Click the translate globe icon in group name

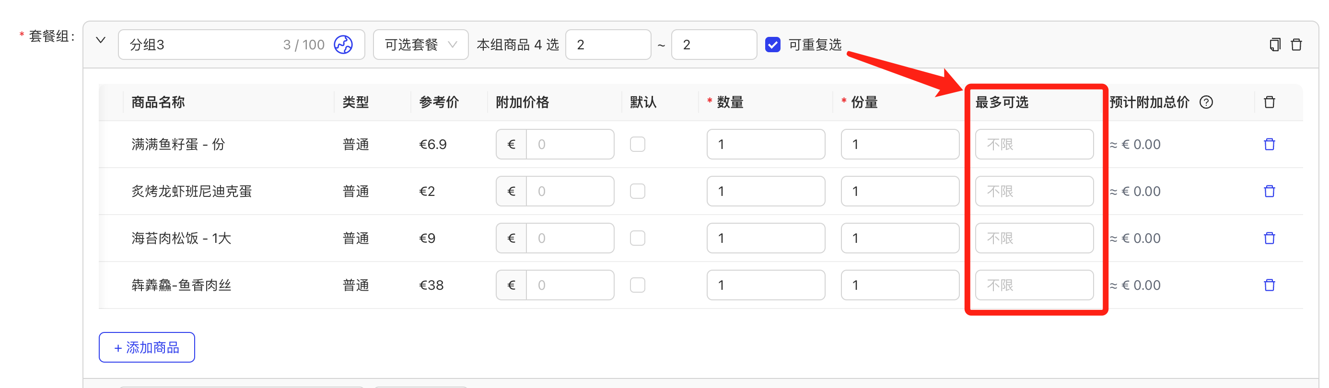coord(343,45)
